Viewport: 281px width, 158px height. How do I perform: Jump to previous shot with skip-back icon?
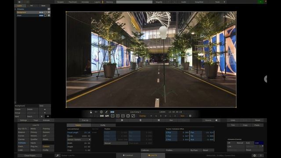tap(122, 120)
